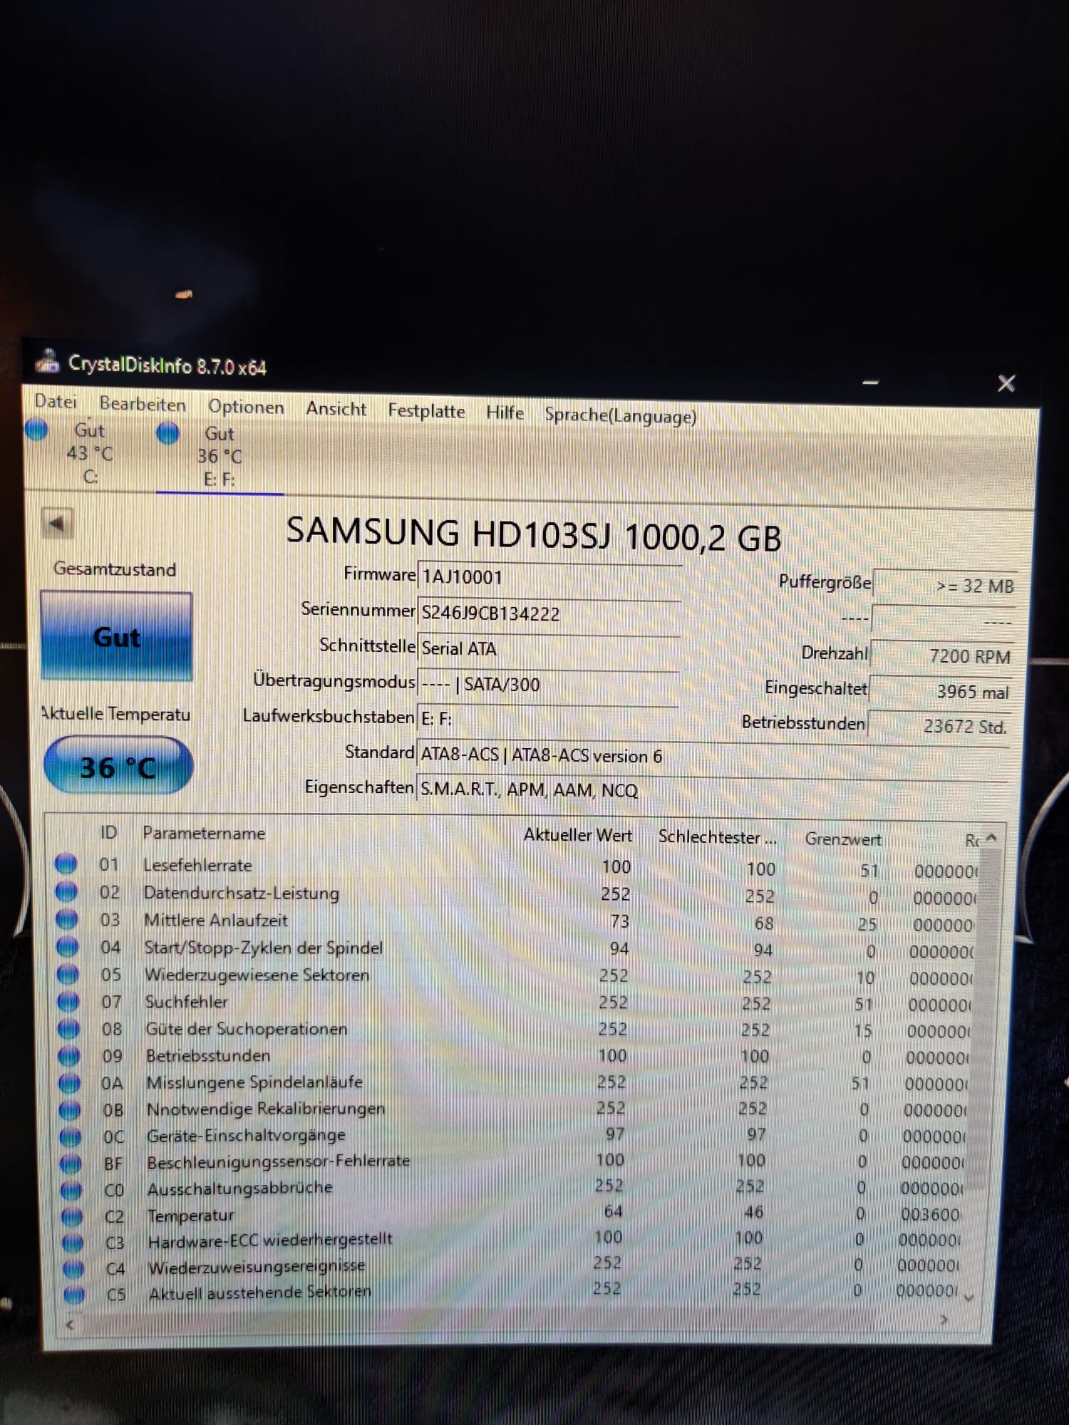Select the Temperatur parameter name in row C2
Screen dimensions: 1069x1425
click(190, 1216)
